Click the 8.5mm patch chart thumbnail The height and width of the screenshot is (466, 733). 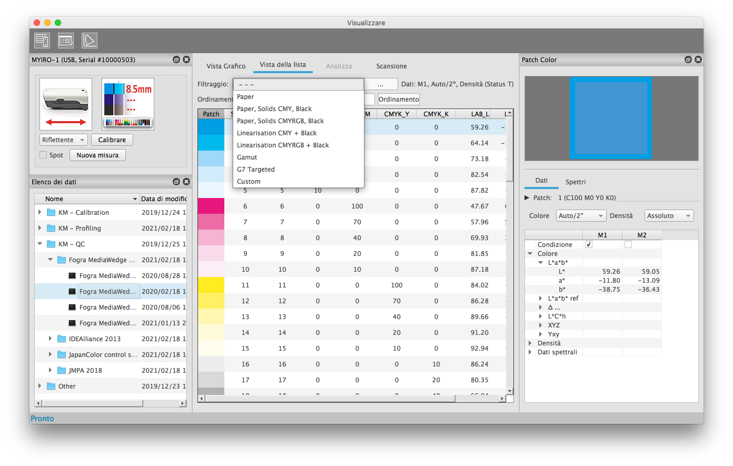pyautogui.click(x=128, y=104)
